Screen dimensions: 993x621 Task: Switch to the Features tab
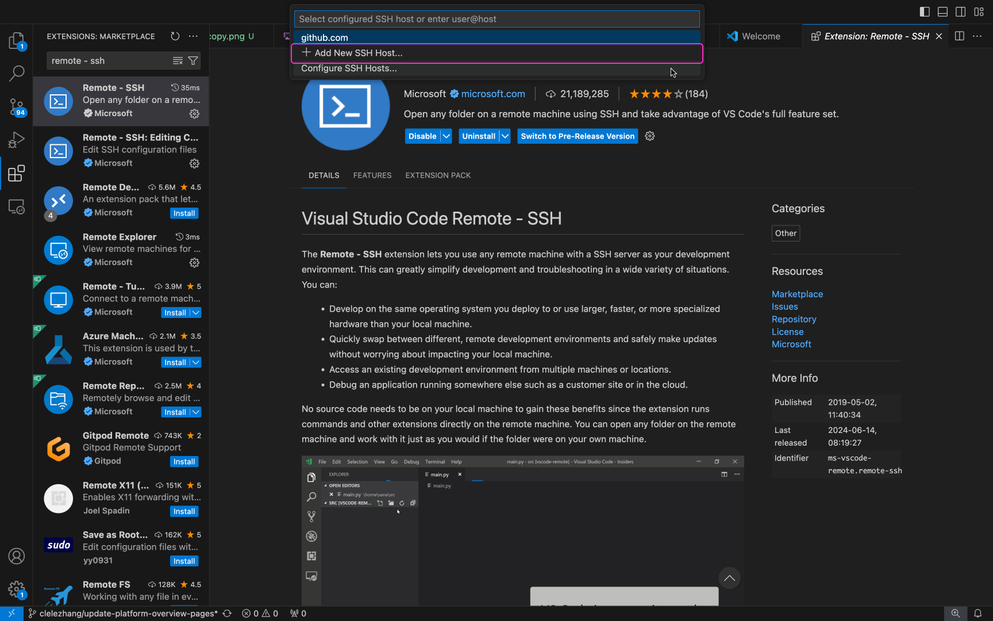372,175
